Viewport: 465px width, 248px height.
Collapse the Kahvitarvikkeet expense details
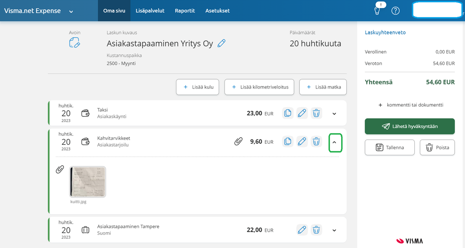coord(334,142)
